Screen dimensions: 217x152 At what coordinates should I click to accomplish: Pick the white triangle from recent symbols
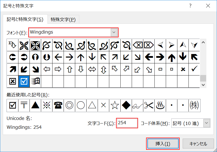(92, 106)
